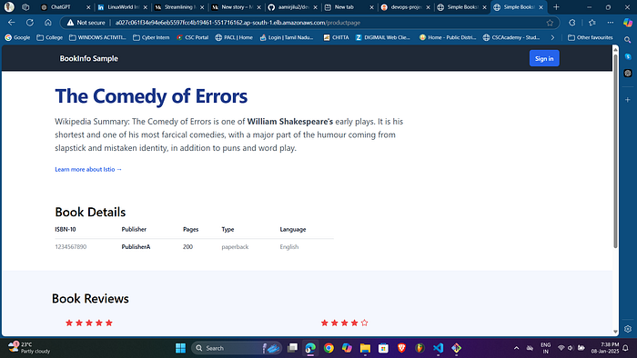This screenshot has height=358, width=637.
Task: Click the page vertical scrollbar thumb
Action: pyautogui.click(x=615, y=151)
